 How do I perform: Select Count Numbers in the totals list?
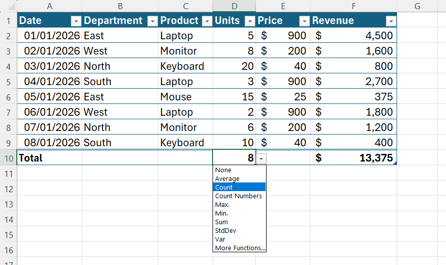click(239, 196)
